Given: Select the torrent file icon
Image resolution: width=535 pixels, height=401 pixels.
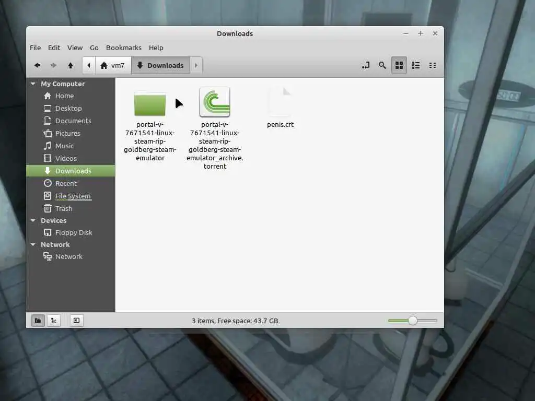Looking at the screenshot, I should (215, 102).
